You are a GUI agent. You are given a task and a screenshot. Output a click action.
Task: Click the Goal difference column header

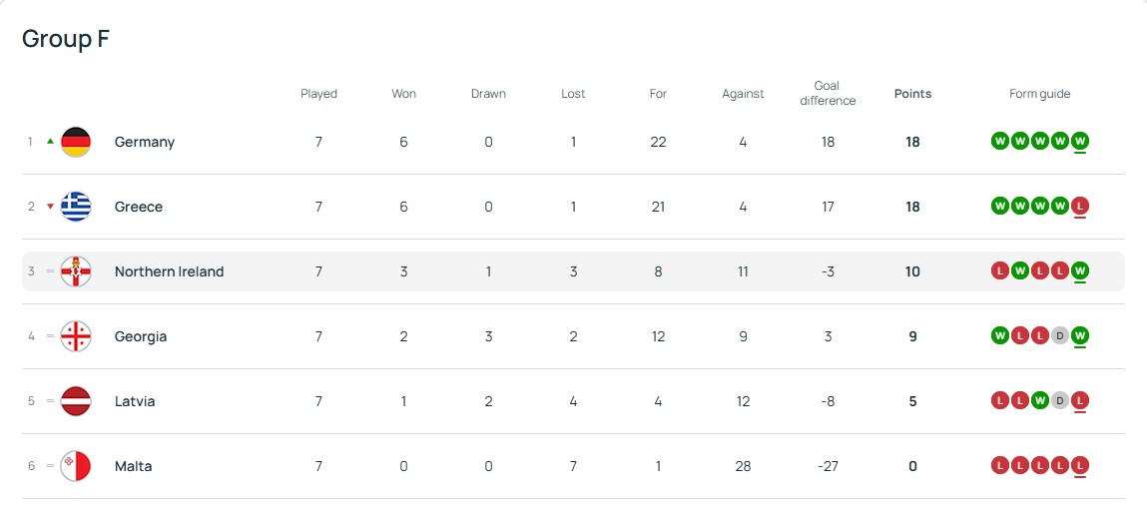click(828, 94)
